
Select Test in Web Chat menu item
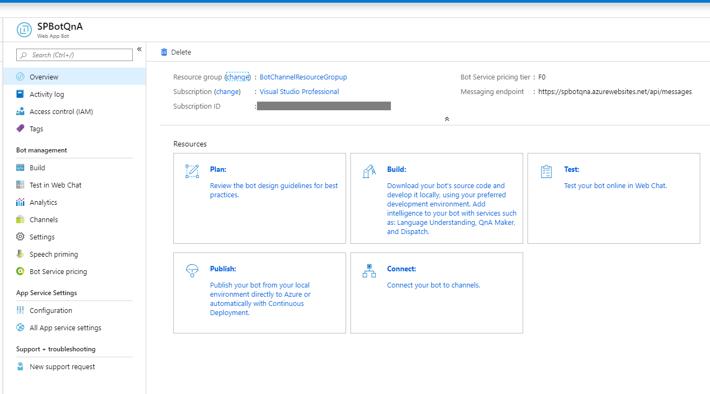click(74, 185)
